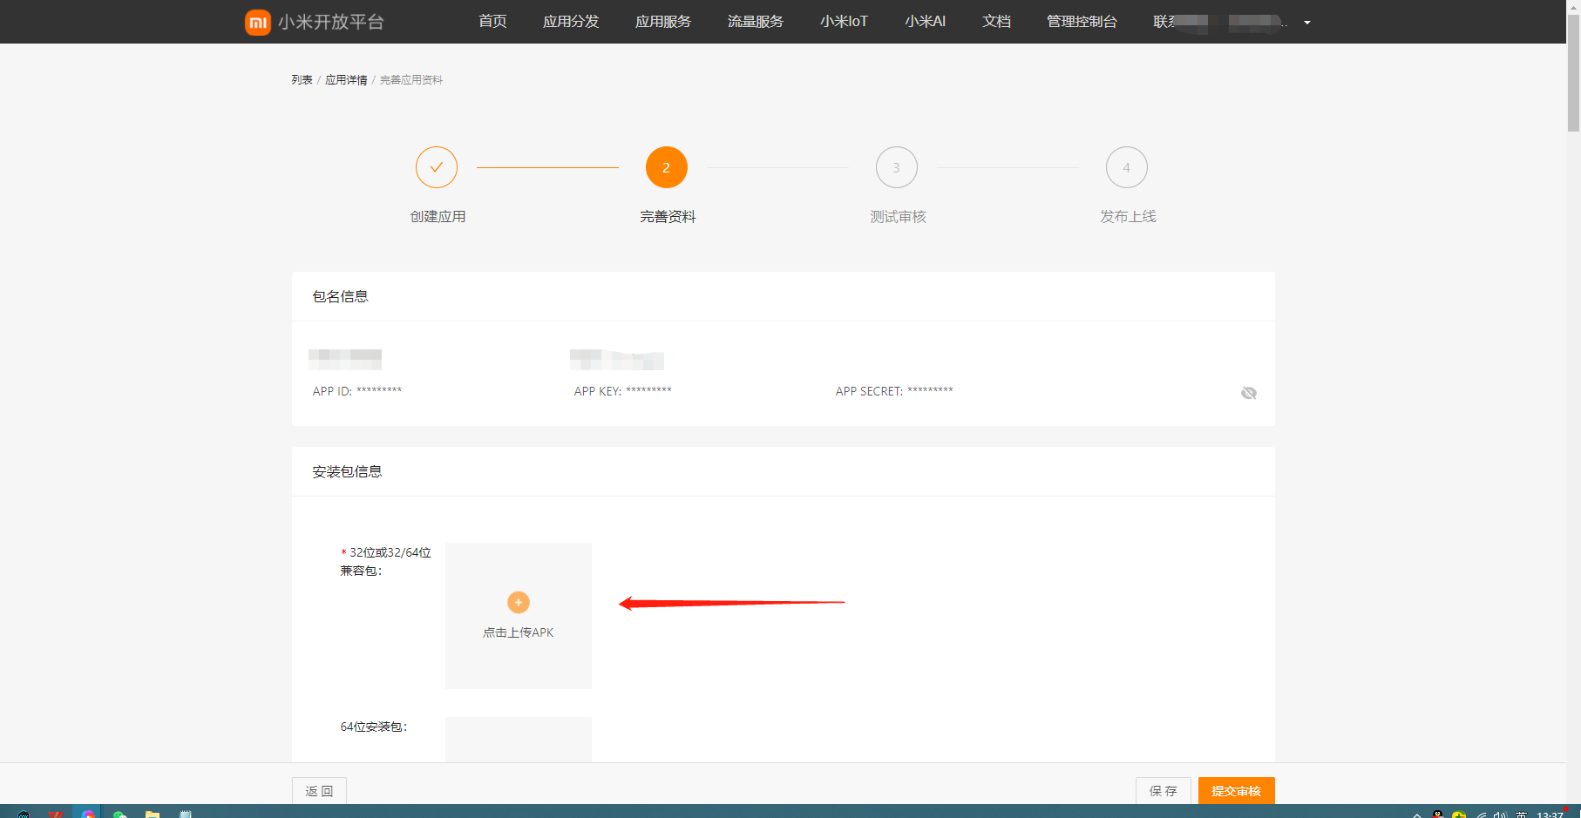Open the 管理控制台 navigation item
This screenshot has width=1581, height=818.
coord(1082,22)
